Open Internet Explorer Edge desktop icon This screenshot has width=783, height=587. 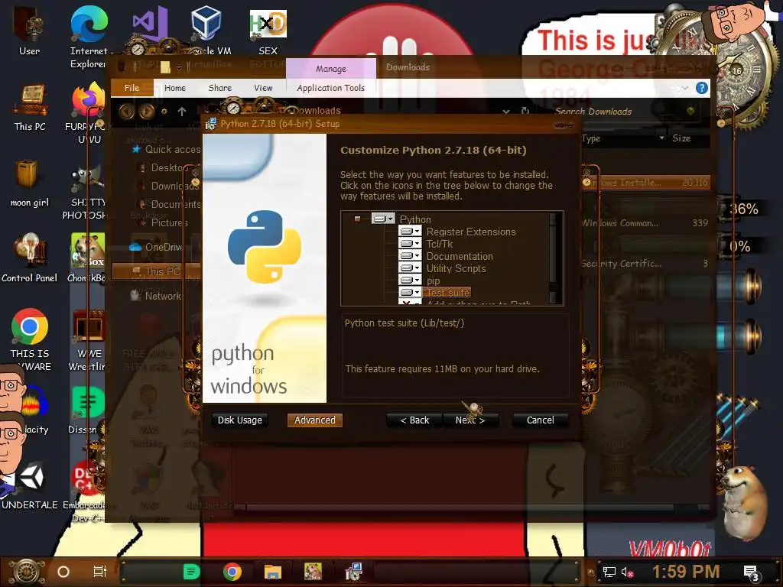[89, 37]
